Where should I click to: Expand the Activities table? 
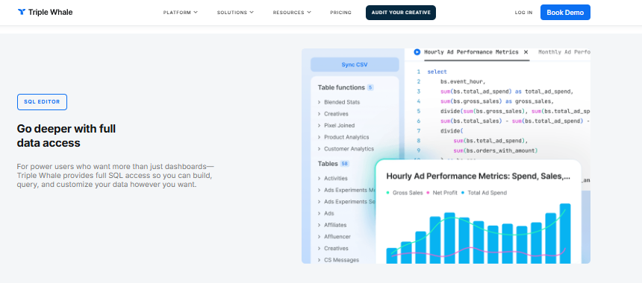[332, 179]
